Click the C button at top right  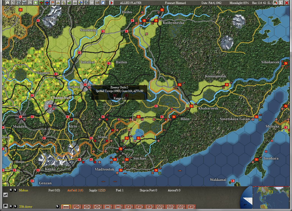pyautogui.click(x=281, y=3)
